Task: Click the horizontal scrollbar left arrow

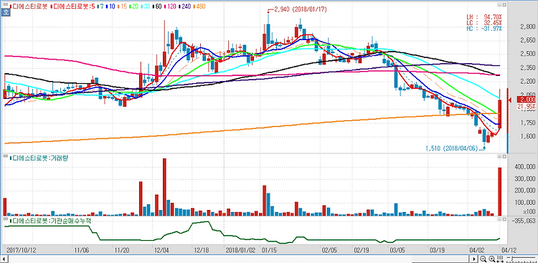Action: tap(4, 259)
